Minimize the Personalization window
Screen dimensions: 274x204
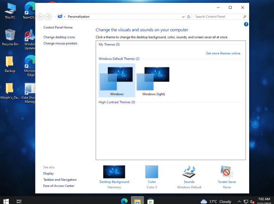(x=218, y=7)
